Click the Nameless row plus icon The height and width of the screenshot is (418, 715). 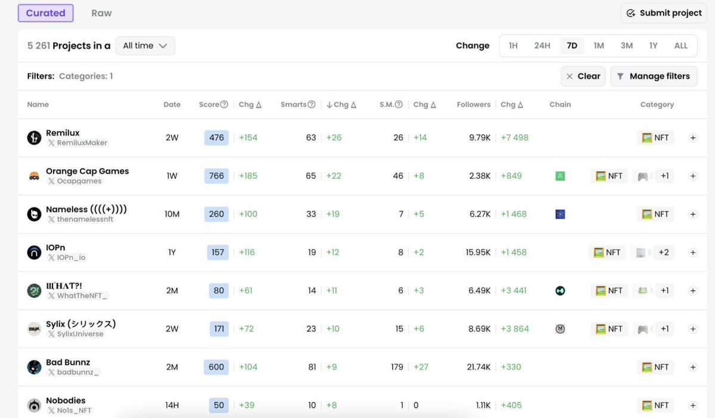693,214
